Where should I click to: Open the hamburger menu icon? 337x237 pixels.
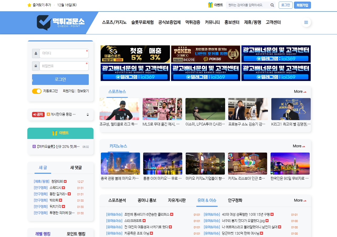coord(306,23)
